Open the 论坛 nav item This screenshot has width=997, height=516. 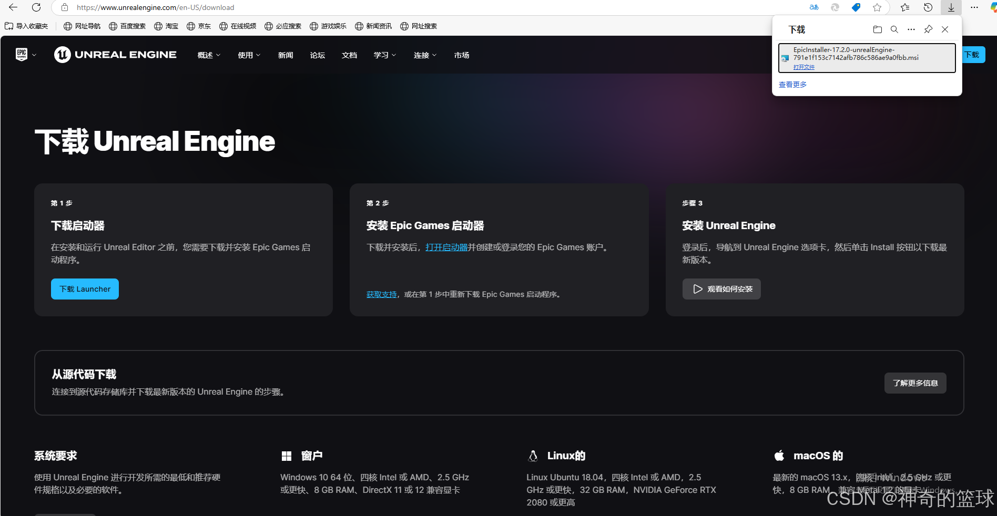click(318, 55)
